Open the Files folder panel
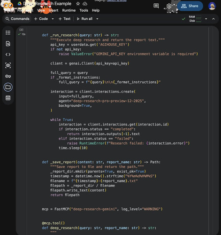 pyautogui.click(x=8, y=87)
